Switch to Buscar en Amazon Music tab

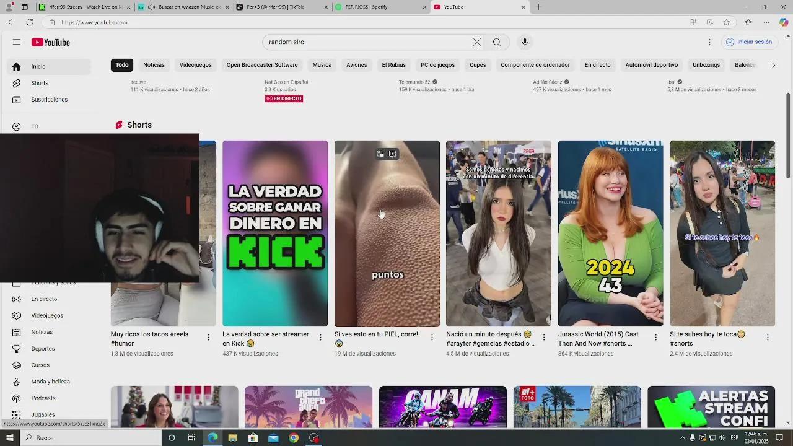click(183, 7)
